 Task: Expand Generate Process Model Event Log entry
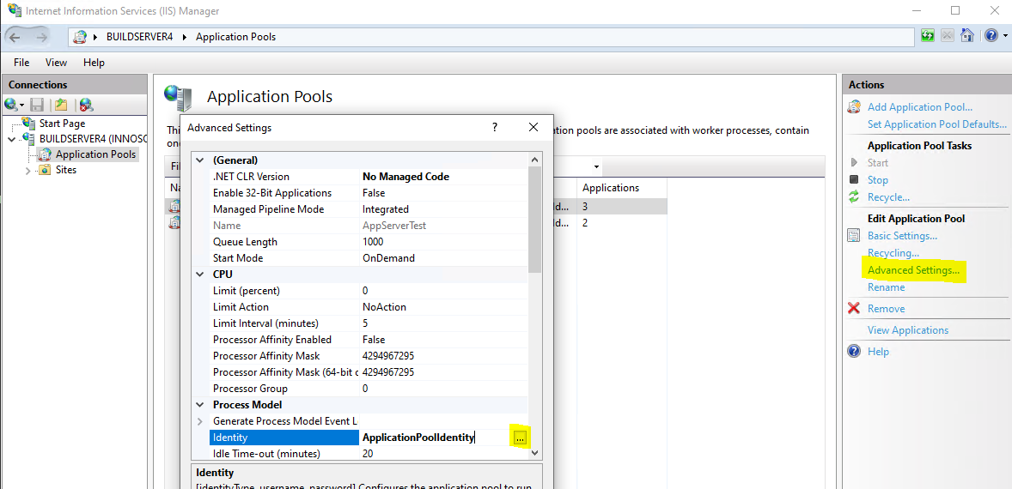pos(201,421)
